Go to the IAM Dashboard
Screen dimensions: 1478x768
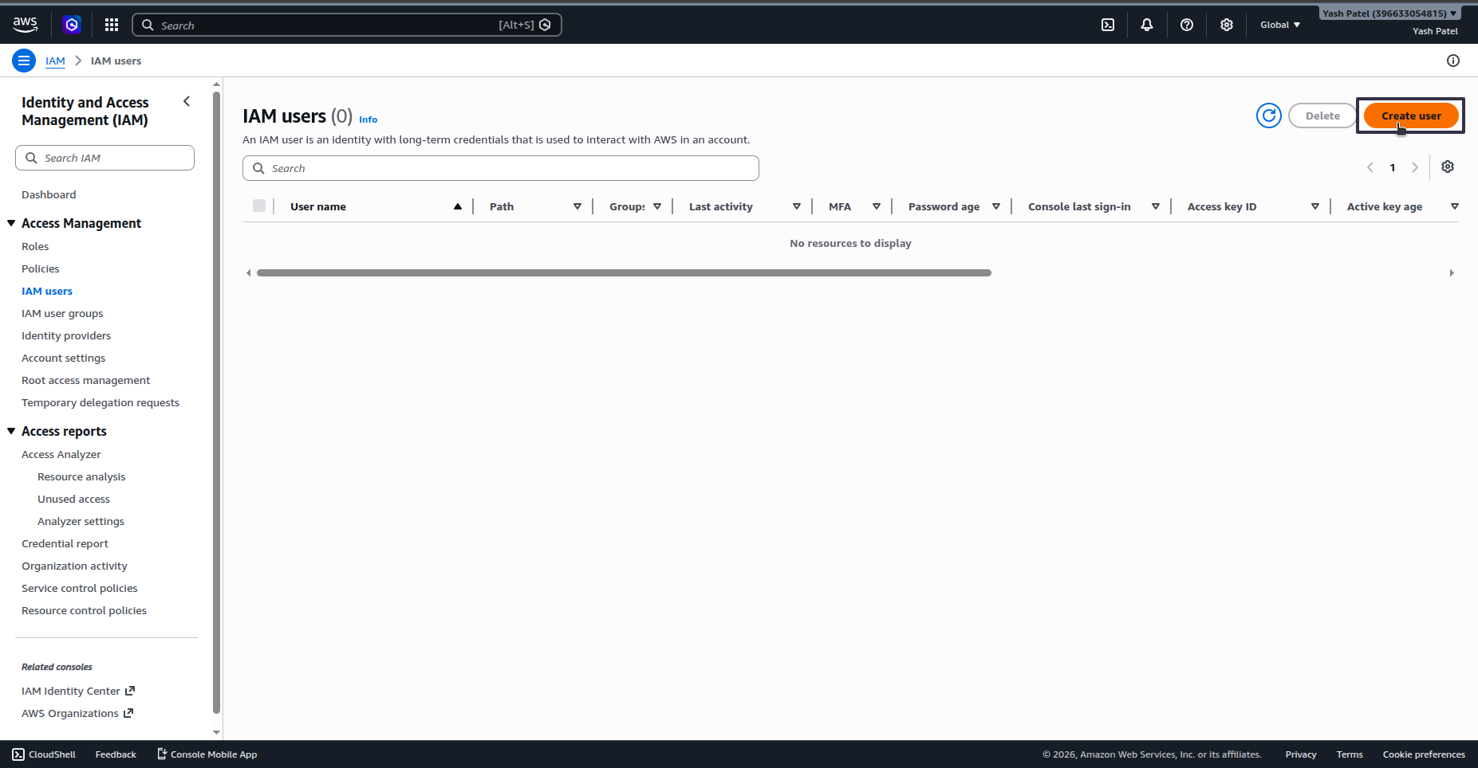(49, 194)
